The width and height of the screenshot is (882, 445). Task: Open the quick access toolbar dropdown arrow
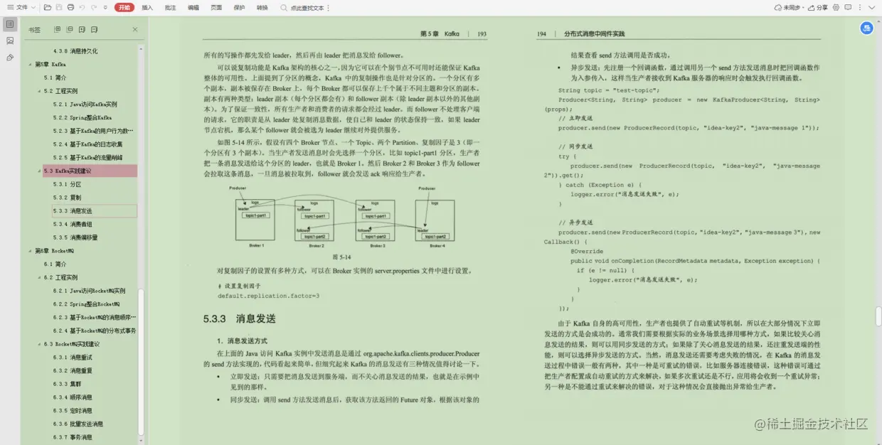coord(105,7)
